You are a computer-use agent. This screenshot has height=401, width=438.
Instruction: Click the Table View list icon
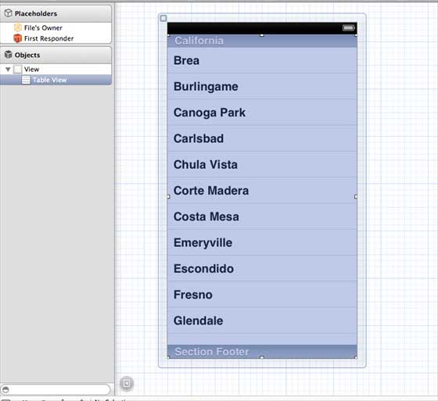point(26,80)
